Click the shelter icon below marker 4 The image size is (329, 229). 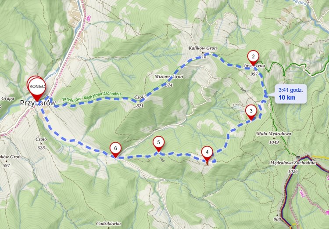point(207,163)
